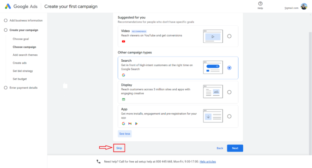Go to Choose goal step
312x168 pixels.
(21, 39)
